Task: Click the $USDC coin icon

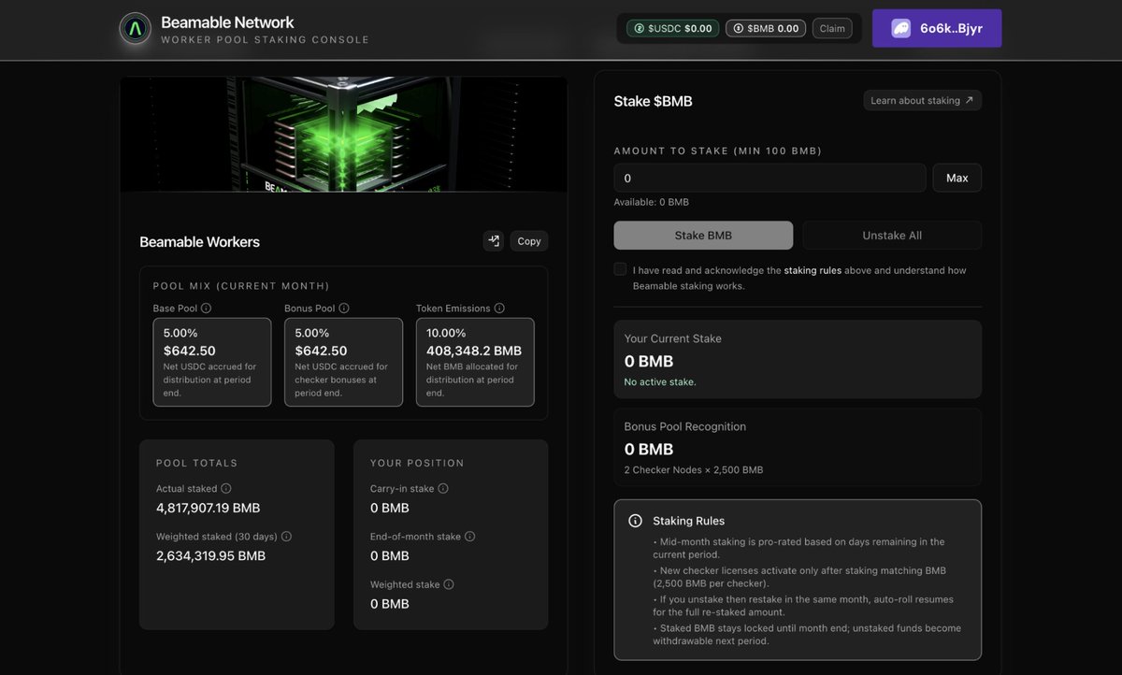Action: (640, 28)
